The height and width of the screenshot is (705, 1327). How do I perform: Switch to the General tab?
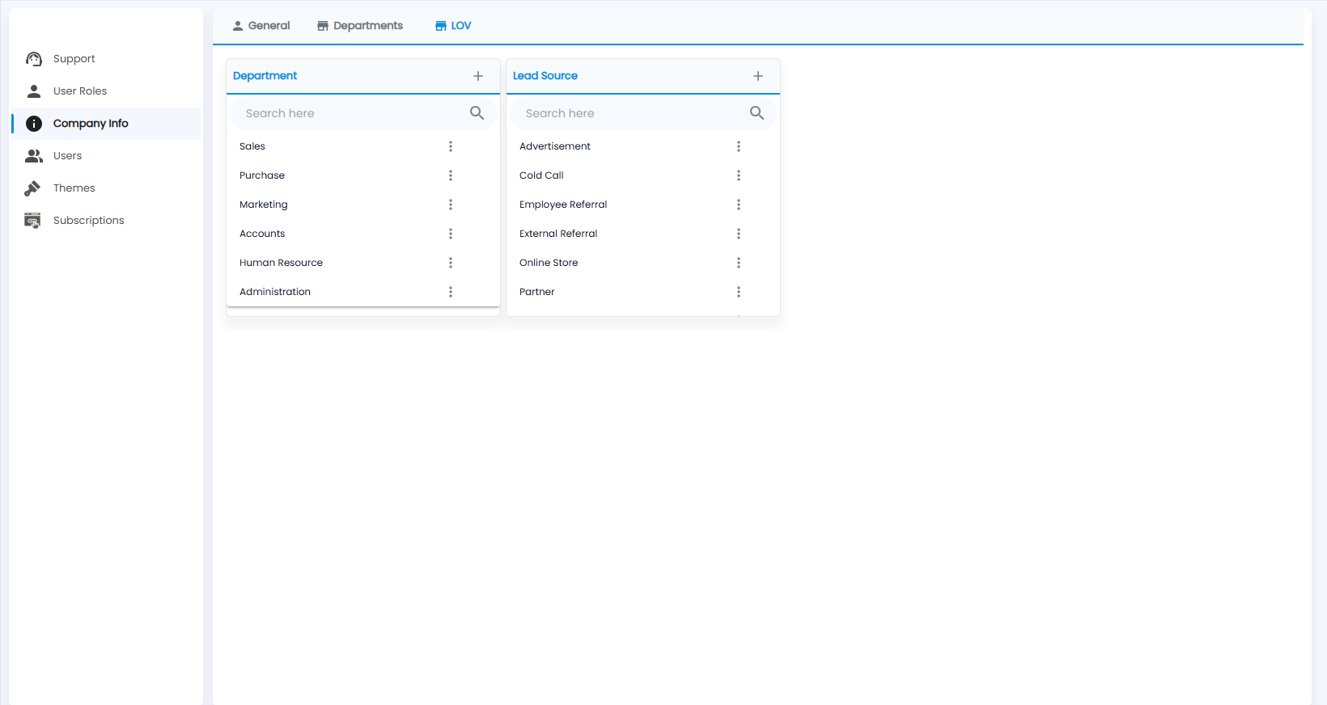pyautogui.click(x=261, y=26)
